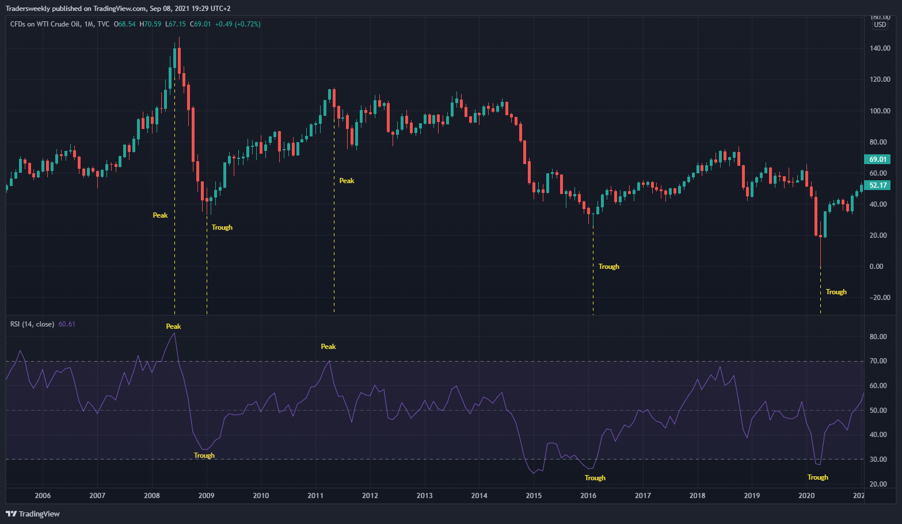Image resolution: width=902 pixels, height=524 pixels.
Task: Click the 70.00 level on RSI axis
Action: tap(878, 361)
